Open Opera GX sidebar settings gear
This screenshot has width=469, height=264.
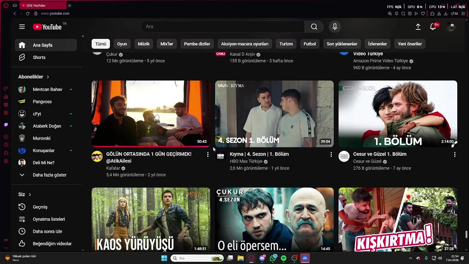click(6, 161)
